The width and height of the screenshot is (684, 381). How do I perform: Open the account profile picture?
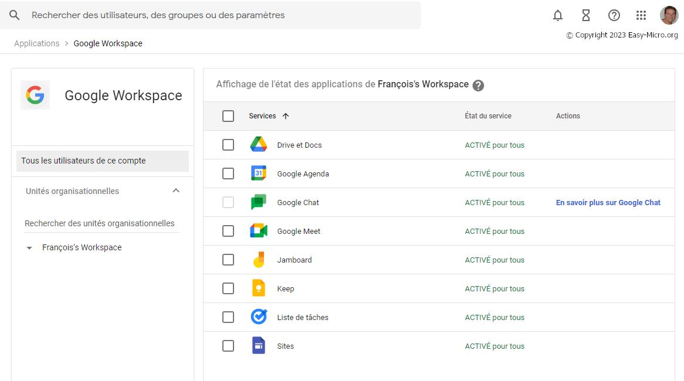[x=669, y=15]
